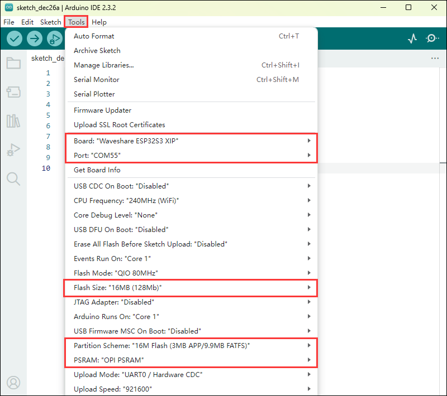
Task: Click the editor tab's three-dot options button
Action: [435, 58]
